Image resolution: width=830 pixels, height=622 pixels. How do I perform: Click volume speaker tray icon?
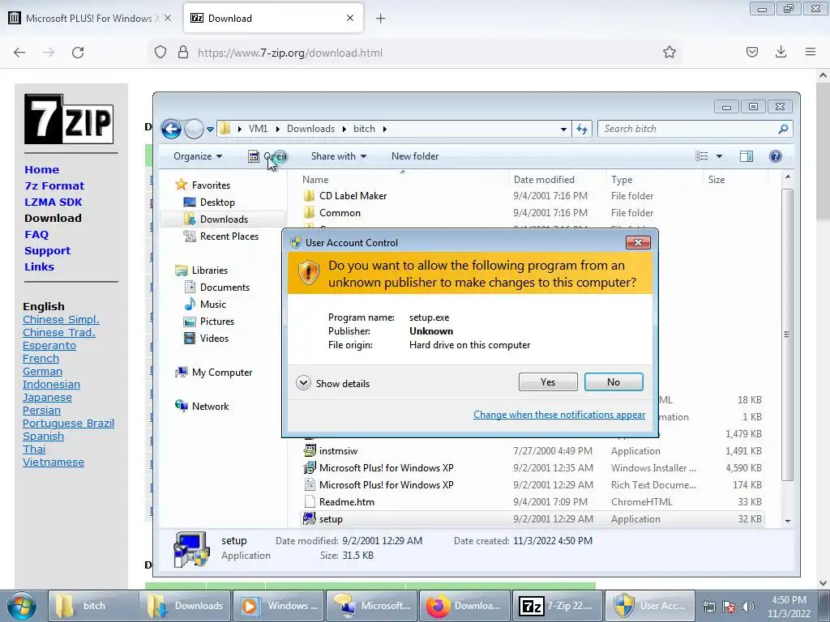(748, 607)
